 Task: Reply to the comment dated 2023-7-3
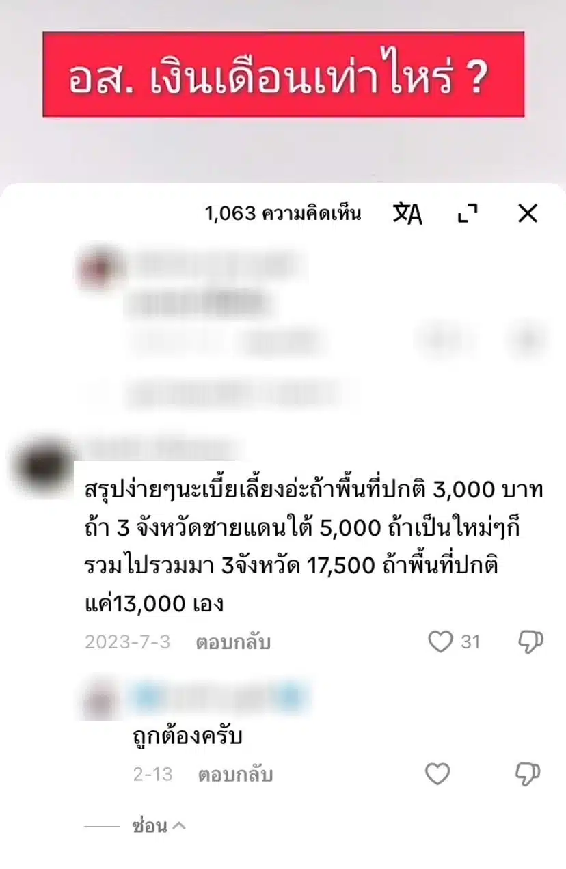(233, 642)
